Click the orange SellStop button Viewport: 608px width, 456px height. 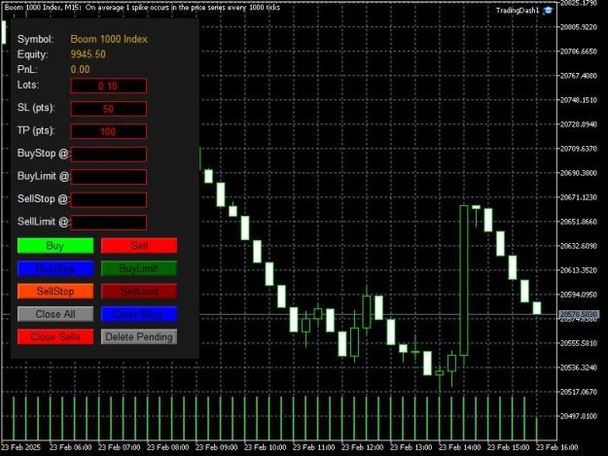click(x=55, y=292)
